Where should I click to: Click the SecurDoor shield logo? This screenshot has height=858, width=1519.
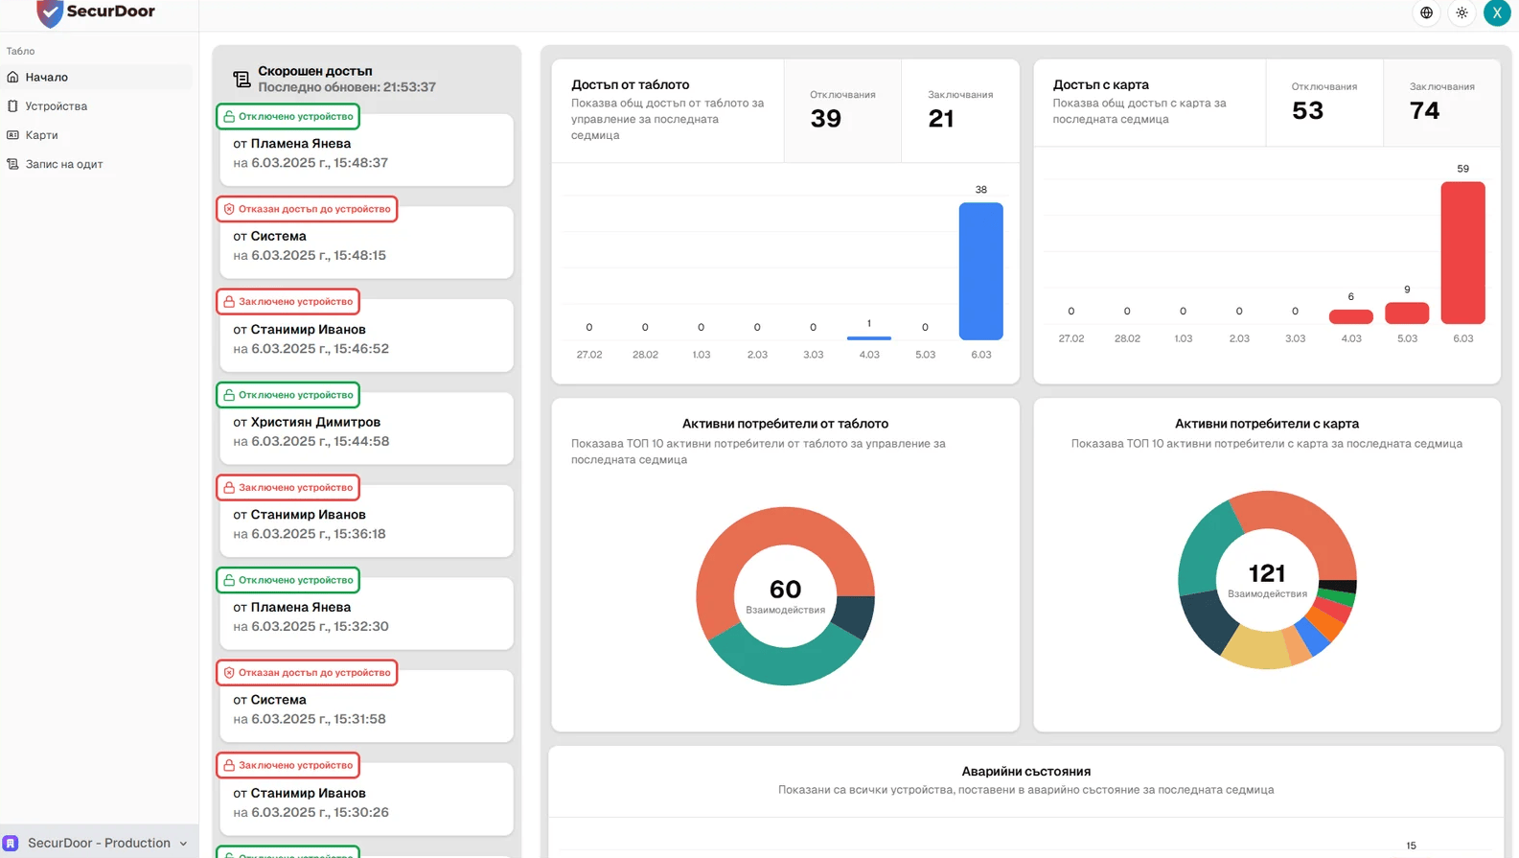(50, 12)
